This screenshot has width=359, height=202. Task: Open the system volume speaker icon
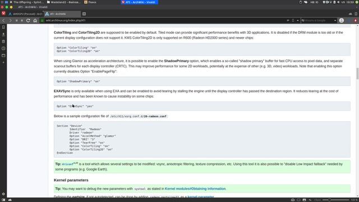click(x=338, y=2)
